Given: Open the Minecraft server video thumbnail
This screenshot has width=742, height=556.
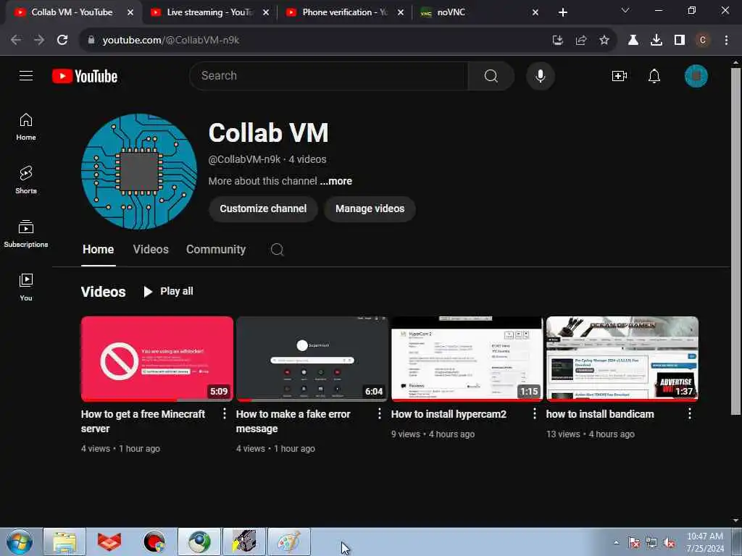Looking at the screenshot, I should point(157,359).
